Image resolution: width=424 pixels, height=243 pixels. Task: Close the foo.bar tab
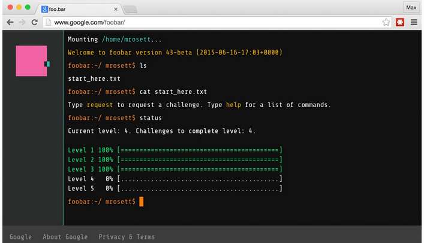[115, 9]
